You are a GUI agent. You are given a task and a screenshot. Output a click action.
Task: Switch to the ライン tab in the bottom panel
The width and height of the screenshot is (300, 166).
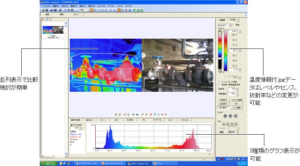click(103, 120)
